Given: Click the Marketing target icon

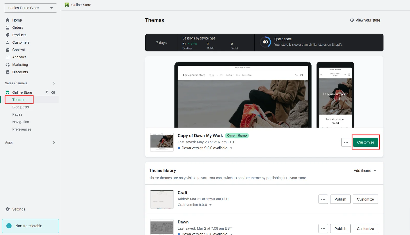Looking at the screenshot, I should click(8, 65).
